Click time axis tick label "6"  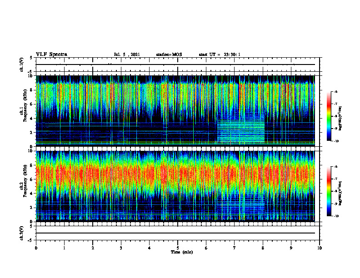point(206,248)
